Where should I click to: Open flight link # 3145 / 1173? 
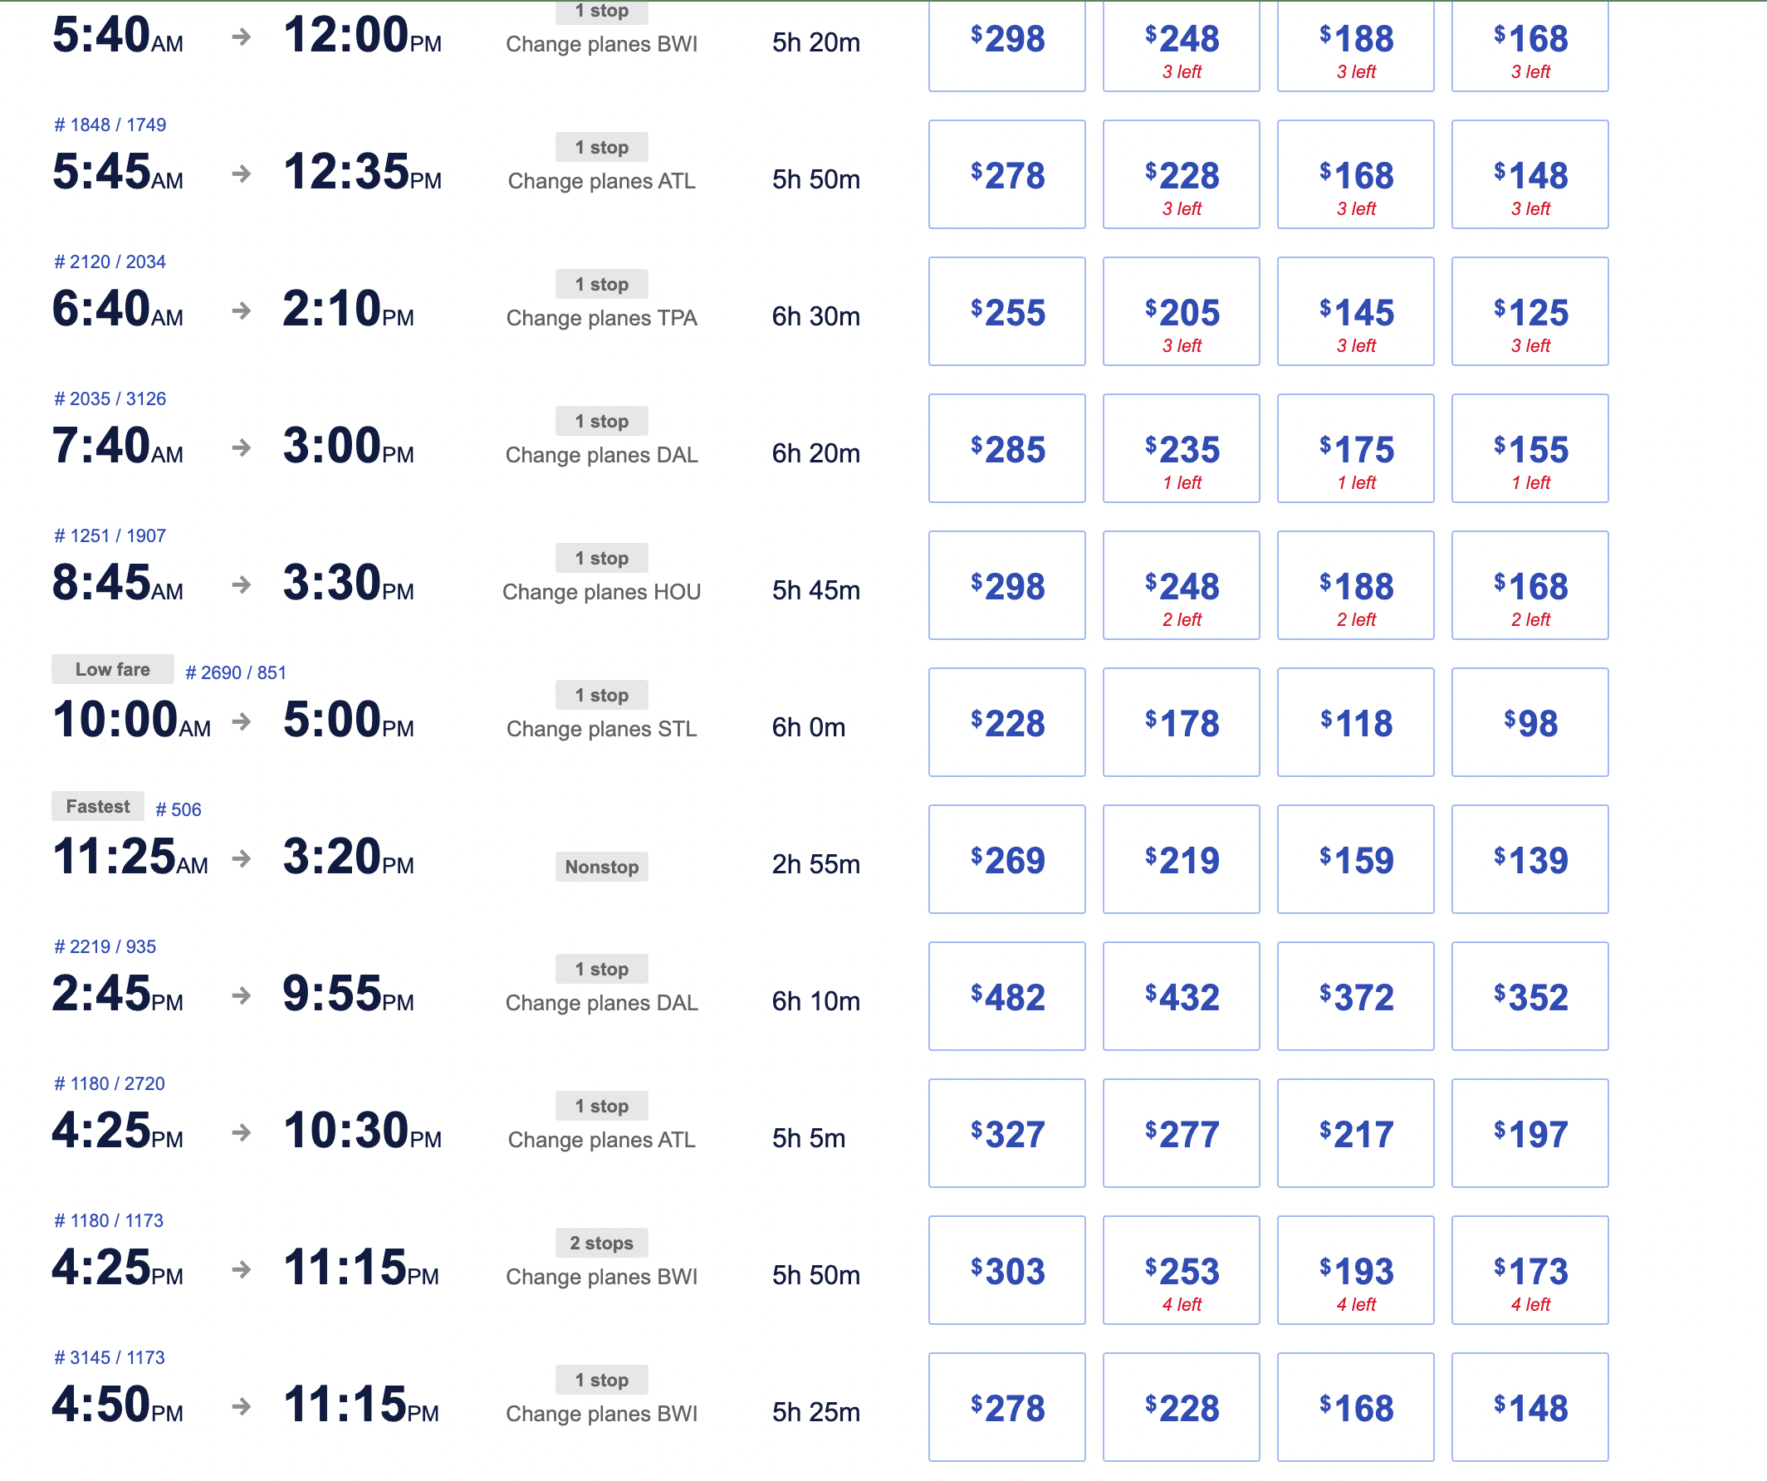pyautogui.click(x=110, y=1358)
